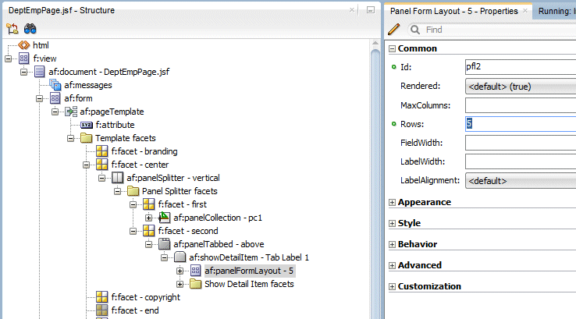
Task: Collapse the af:panelSplitter node
Action: click(x=101, y=178)
